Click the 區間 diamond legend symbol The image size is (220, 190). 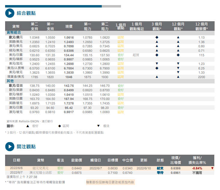pyautogui.click(x=59, y=126)
